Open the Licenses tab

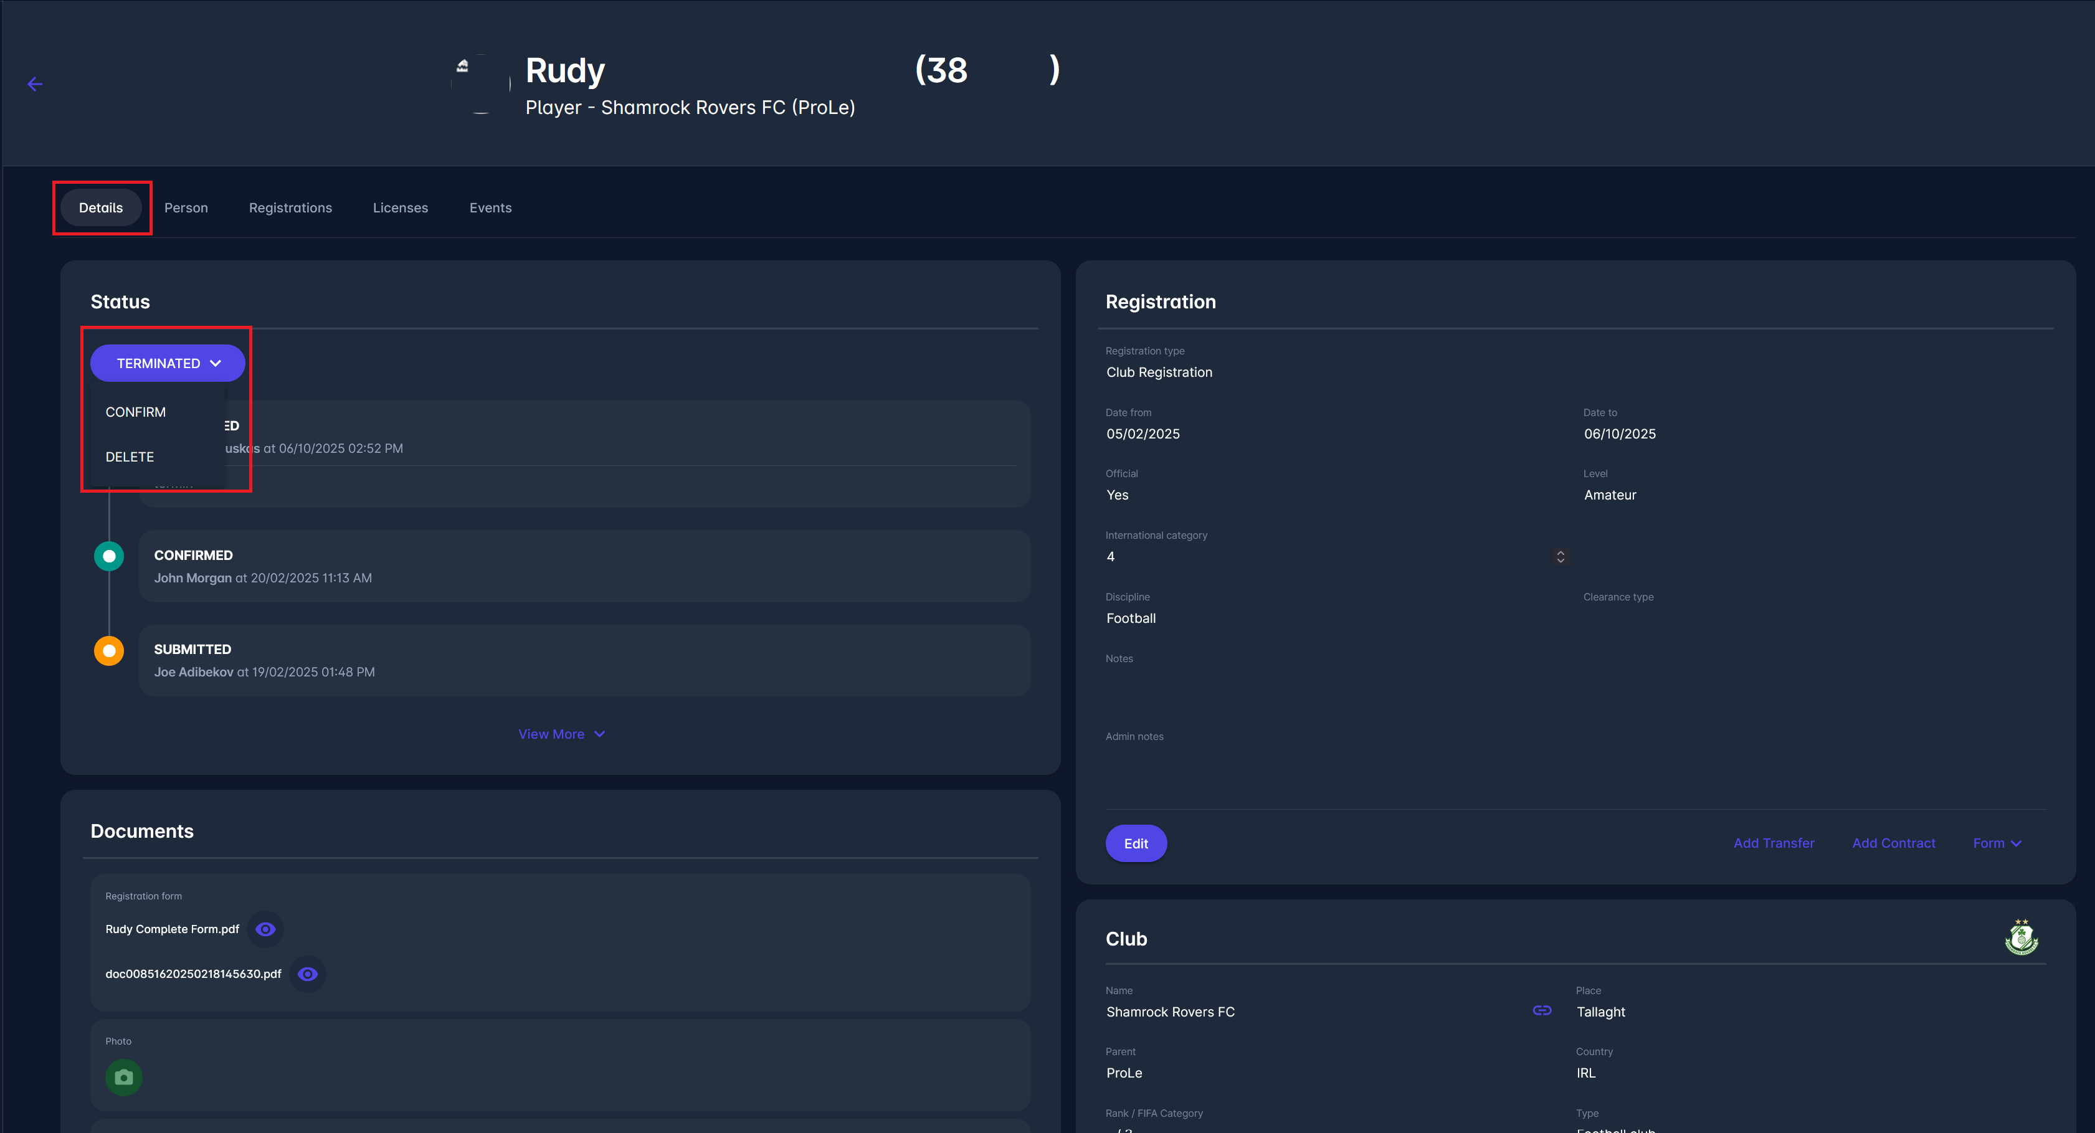[400, 207]
